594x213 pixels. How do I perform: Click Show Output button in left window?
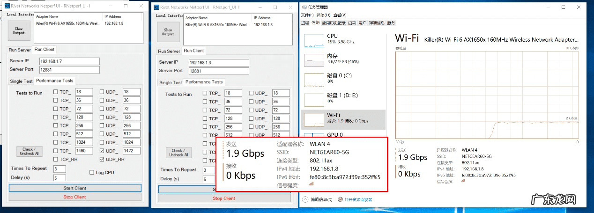pos(19,30)
